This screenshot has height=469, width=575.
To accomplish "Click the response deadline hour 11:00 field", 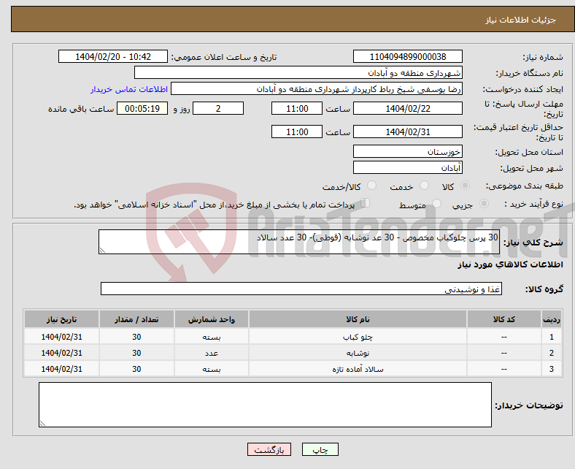I will [x=297, y=108].
